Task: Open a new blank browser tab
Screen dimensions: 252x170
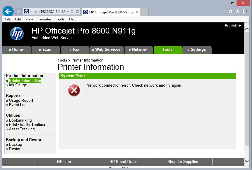Action: click(144, 12)
